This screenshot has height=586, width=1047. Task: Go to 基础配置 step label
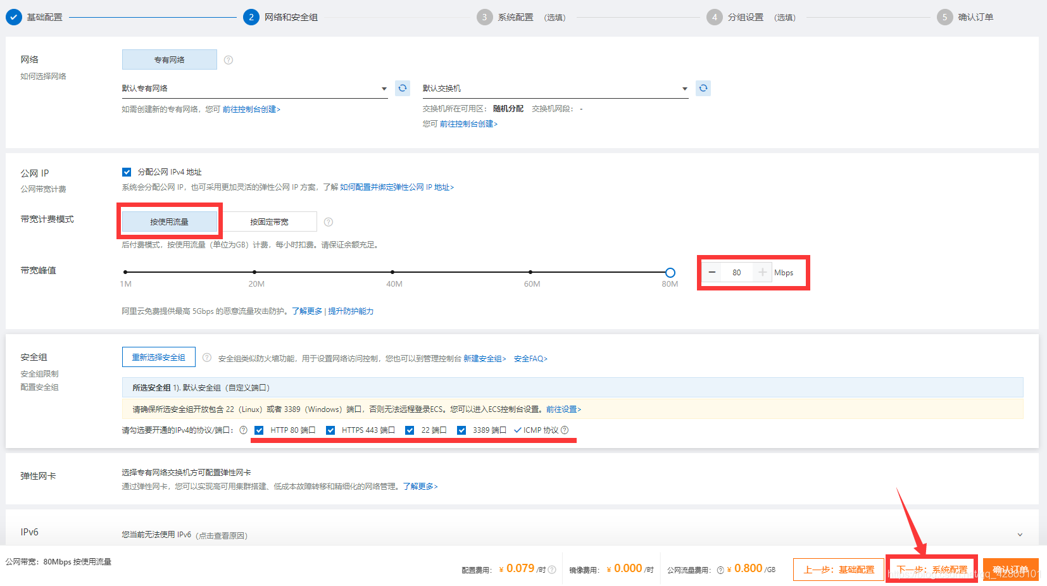click(44, 17)
